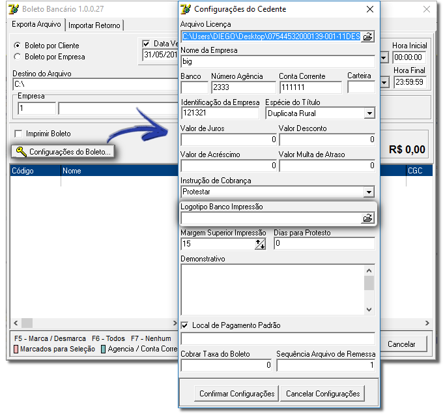The width and height of the screenshot is (443, 414).
Task: Click the Empresa code field
Action: point(36,108)
